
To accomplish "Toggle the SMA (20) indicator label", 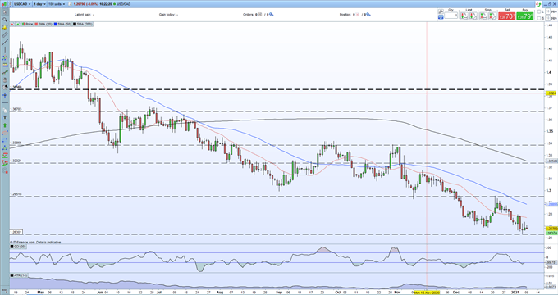I will 43,24.
